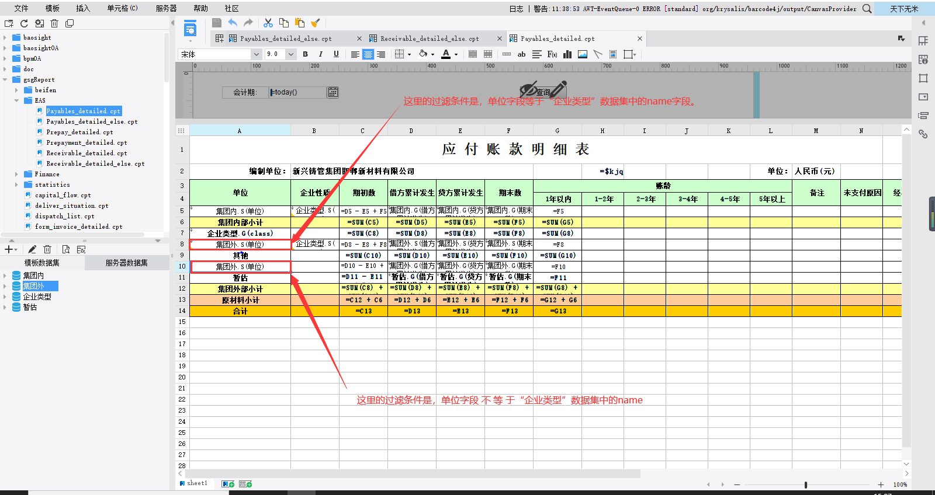The height and width of the screenshot is (495, 935).
Task: Open the 服务器 menu
Action: coord(167,9)
